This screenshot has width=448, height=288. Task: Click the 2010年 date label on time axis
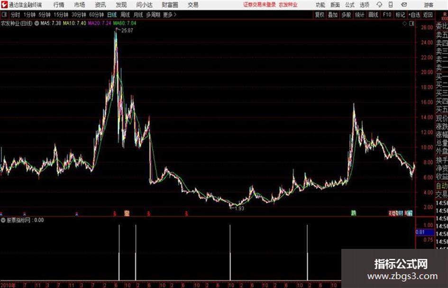[x=8, y=285]
